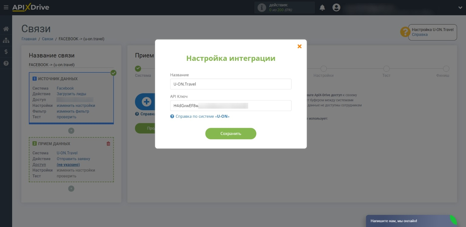466x227 pixels.
Task: Click the Связи page heading
Action: coord(36,29)
